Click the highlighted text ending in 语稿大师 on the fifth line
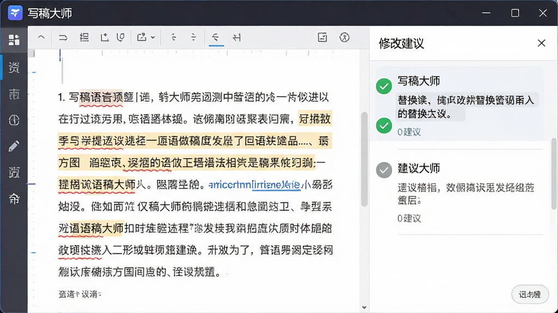 click(x=97, y=185)
